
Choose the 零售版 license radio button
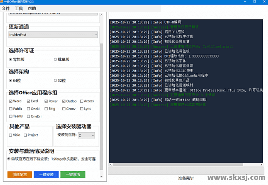[x=11, y=59]
